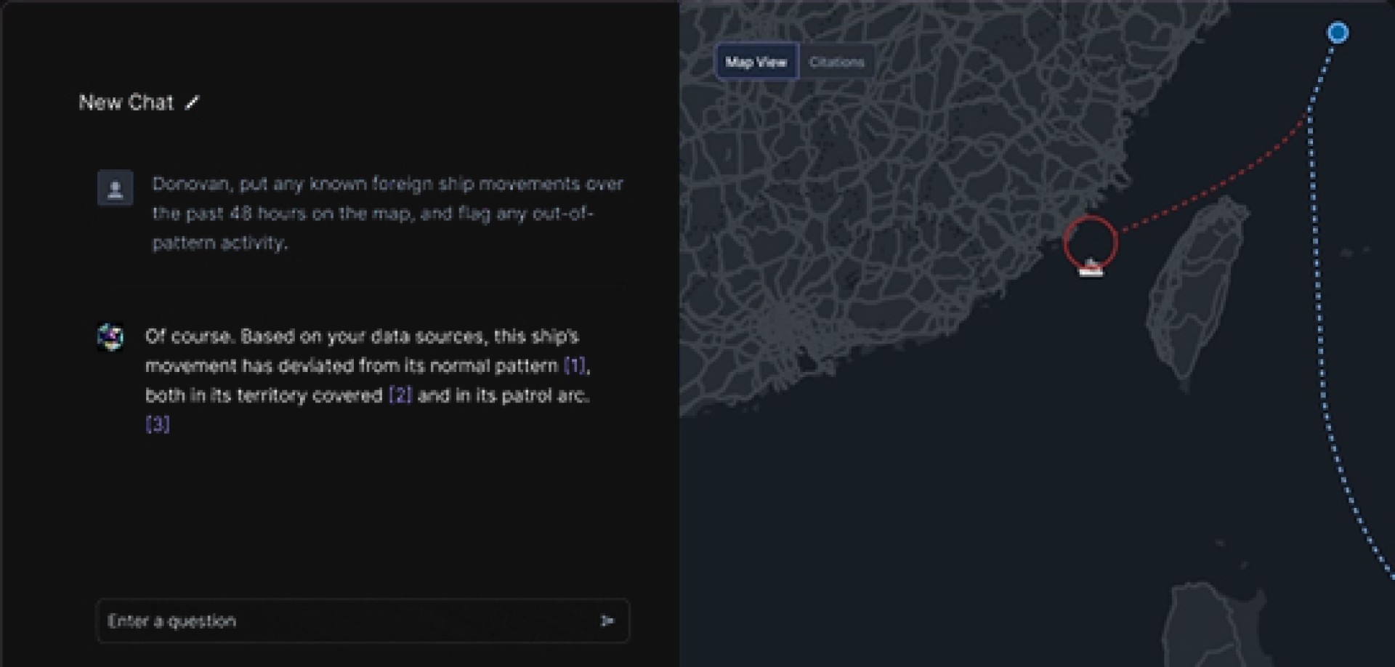The width and height of the screenshot is (1395, 667).
Task: Open citation [2] after territory covered
Action: (400, 395)
